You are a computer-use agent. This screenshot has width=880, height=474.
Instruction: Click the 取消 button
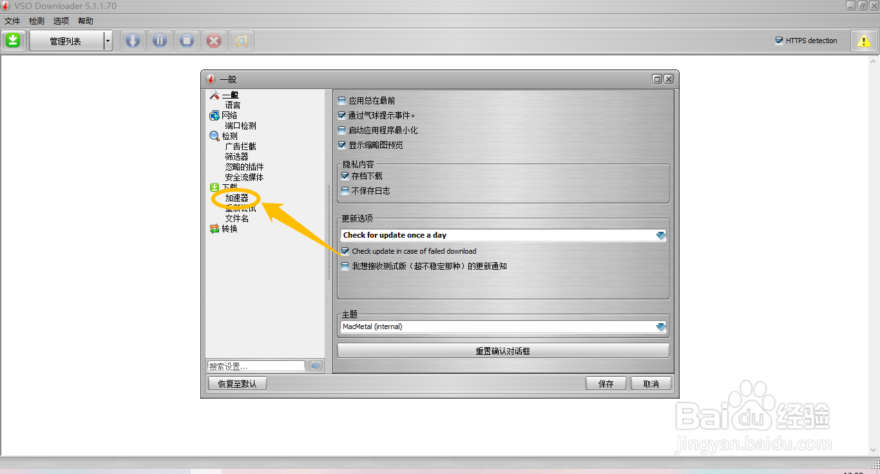(x=651, y=384)
